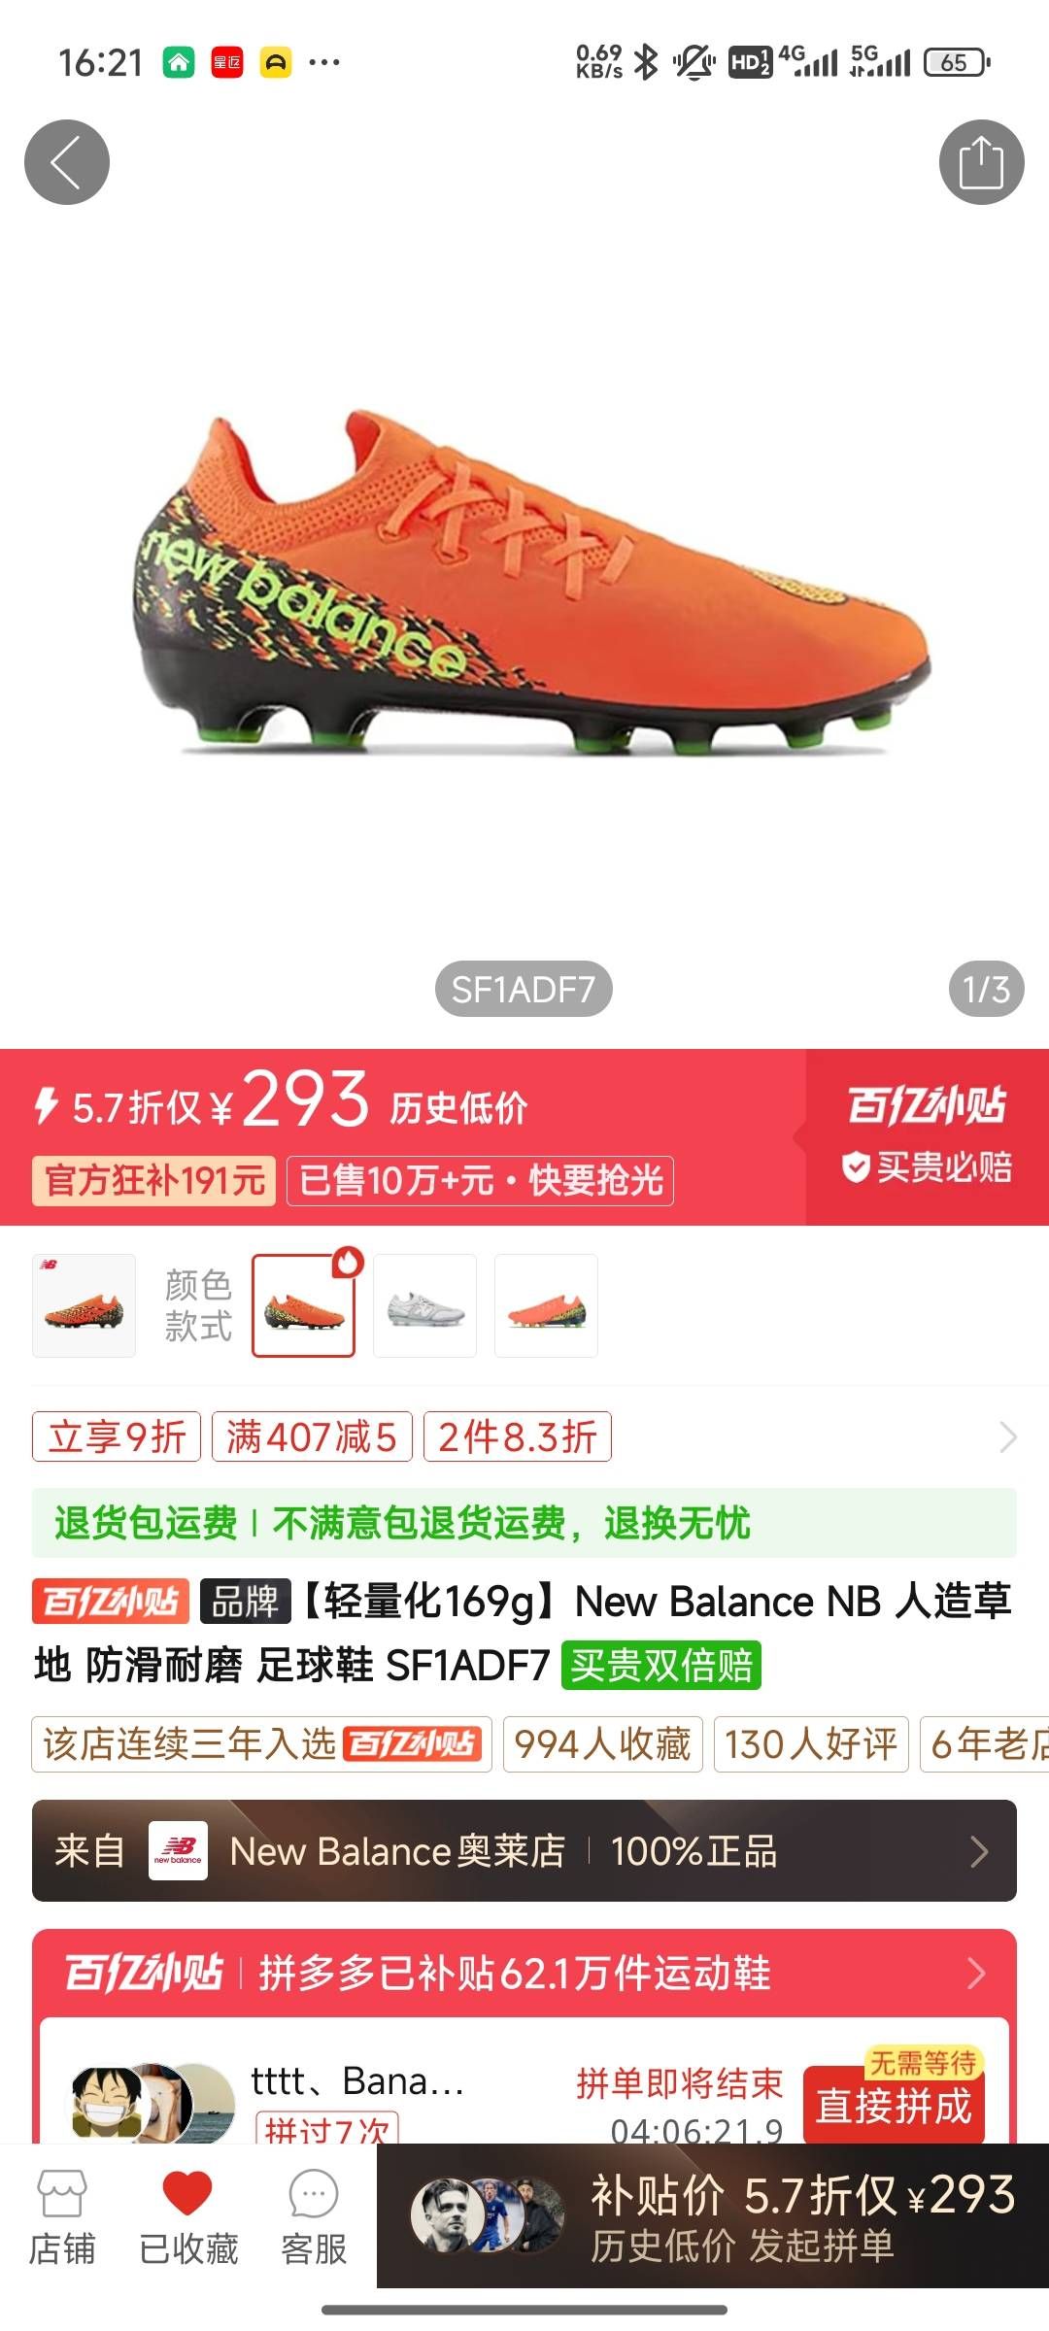This screenshot has width=1049, height=2331.
Task: Select the orange-black shoe color option
Action: [303, 1305]
